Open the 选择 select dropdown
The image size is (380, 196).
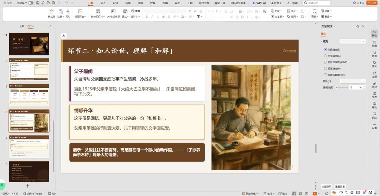click(326, 11)
